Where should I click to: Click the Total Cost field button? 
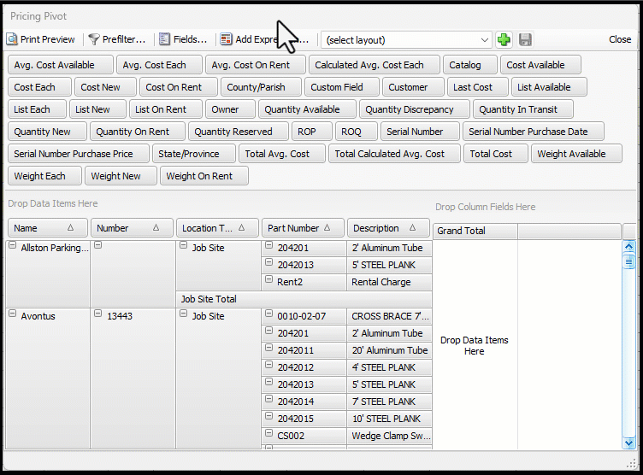[491, 154]
